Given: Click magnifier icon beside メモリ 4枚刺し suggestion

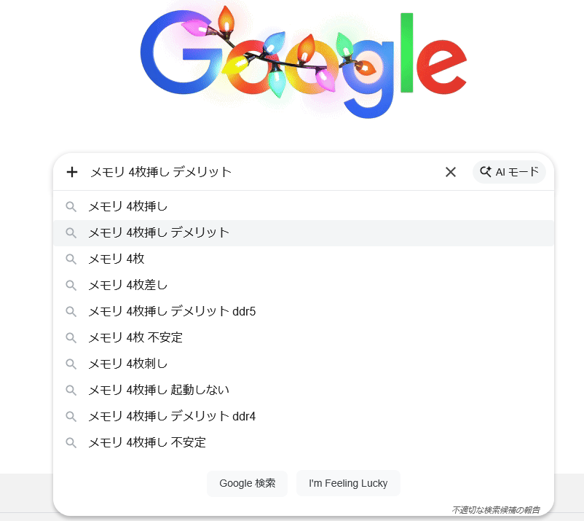Looking at the screenshot, I should 71,364.
